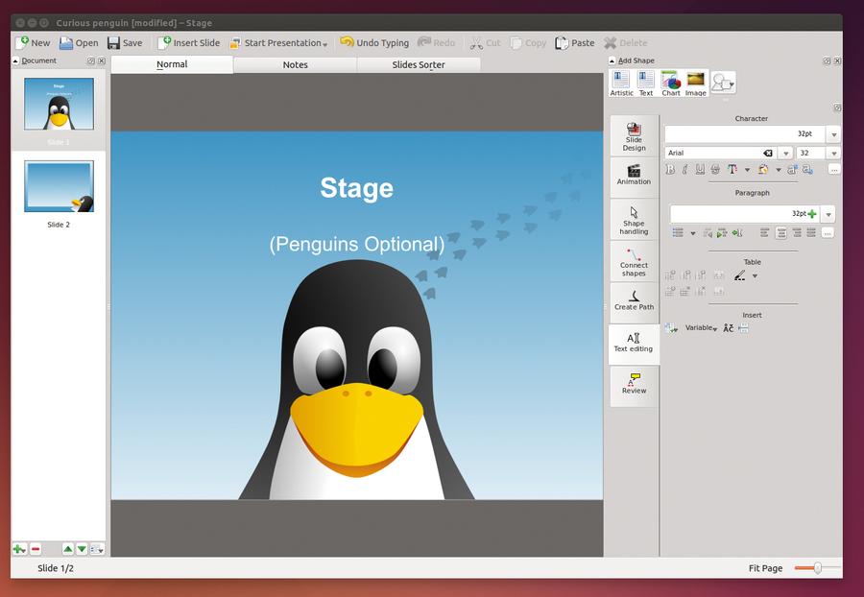
Task: Select the Create Path tool
Action: tap(635, 302)
